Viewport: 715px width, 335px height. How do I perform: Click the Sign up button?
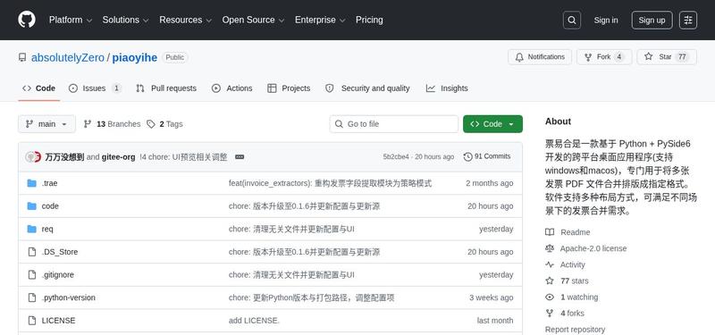click(652, 20)
